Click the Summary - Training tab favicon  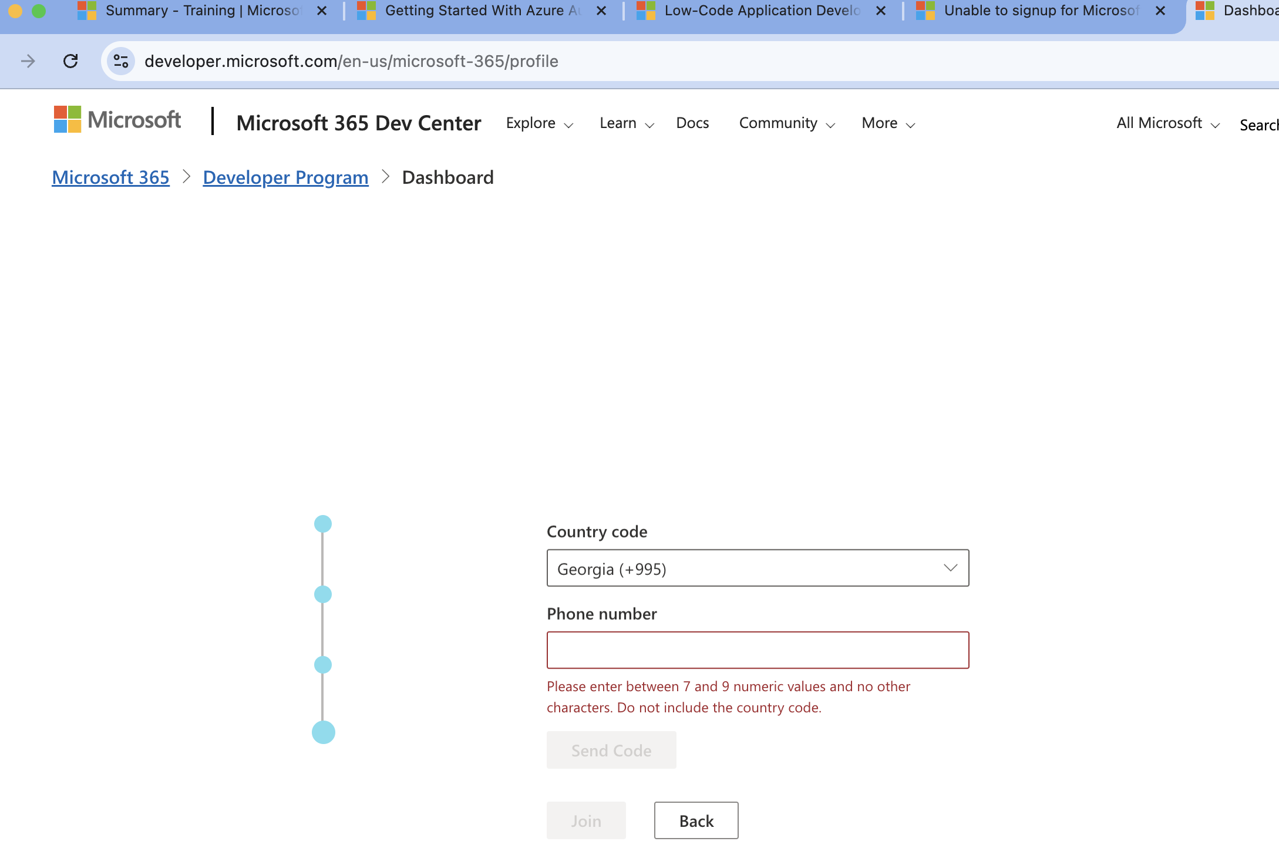pyautogui.click(x=87, y=10)
